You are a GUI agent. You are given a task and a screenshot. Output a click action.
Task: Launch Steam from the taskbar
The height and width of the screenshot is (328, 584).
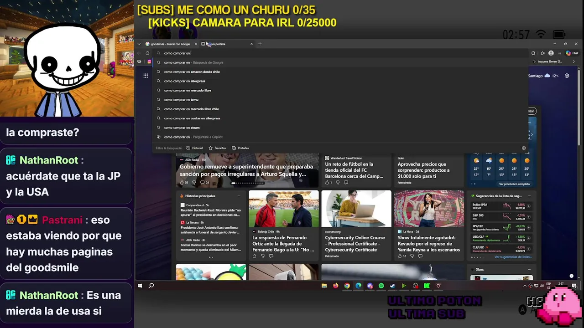[392, 286]
